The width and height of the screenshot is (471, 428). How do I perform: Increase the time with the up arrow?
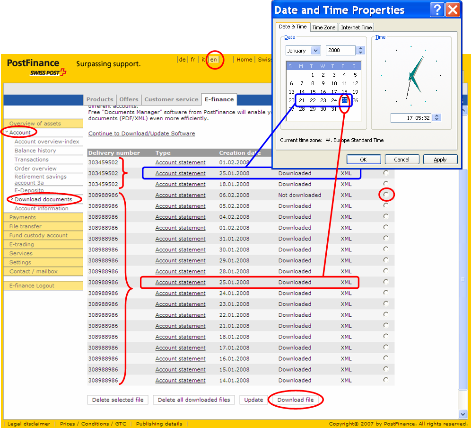(437, 116)
